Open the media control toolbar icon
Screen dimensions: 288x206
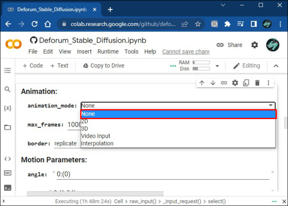pos(240,24)
